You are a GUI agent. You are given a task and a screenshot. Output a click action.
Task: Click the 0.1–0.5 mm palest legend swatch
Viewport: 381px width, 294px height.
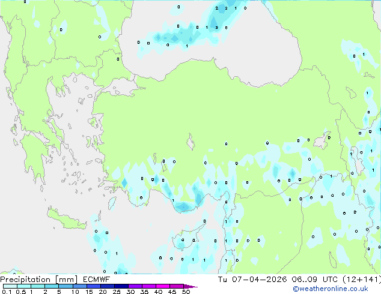[10, 286]
